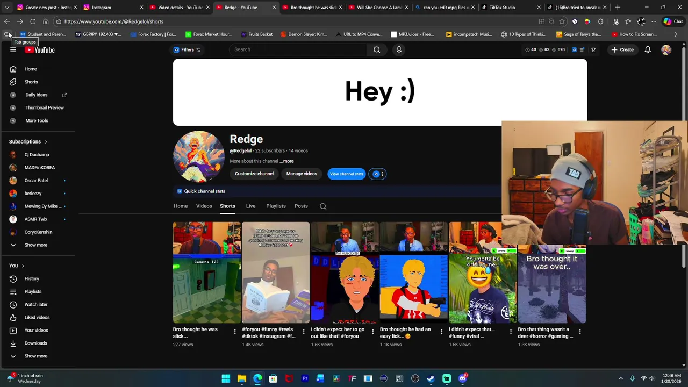Open Discord from the taskbar

[462, 378]
